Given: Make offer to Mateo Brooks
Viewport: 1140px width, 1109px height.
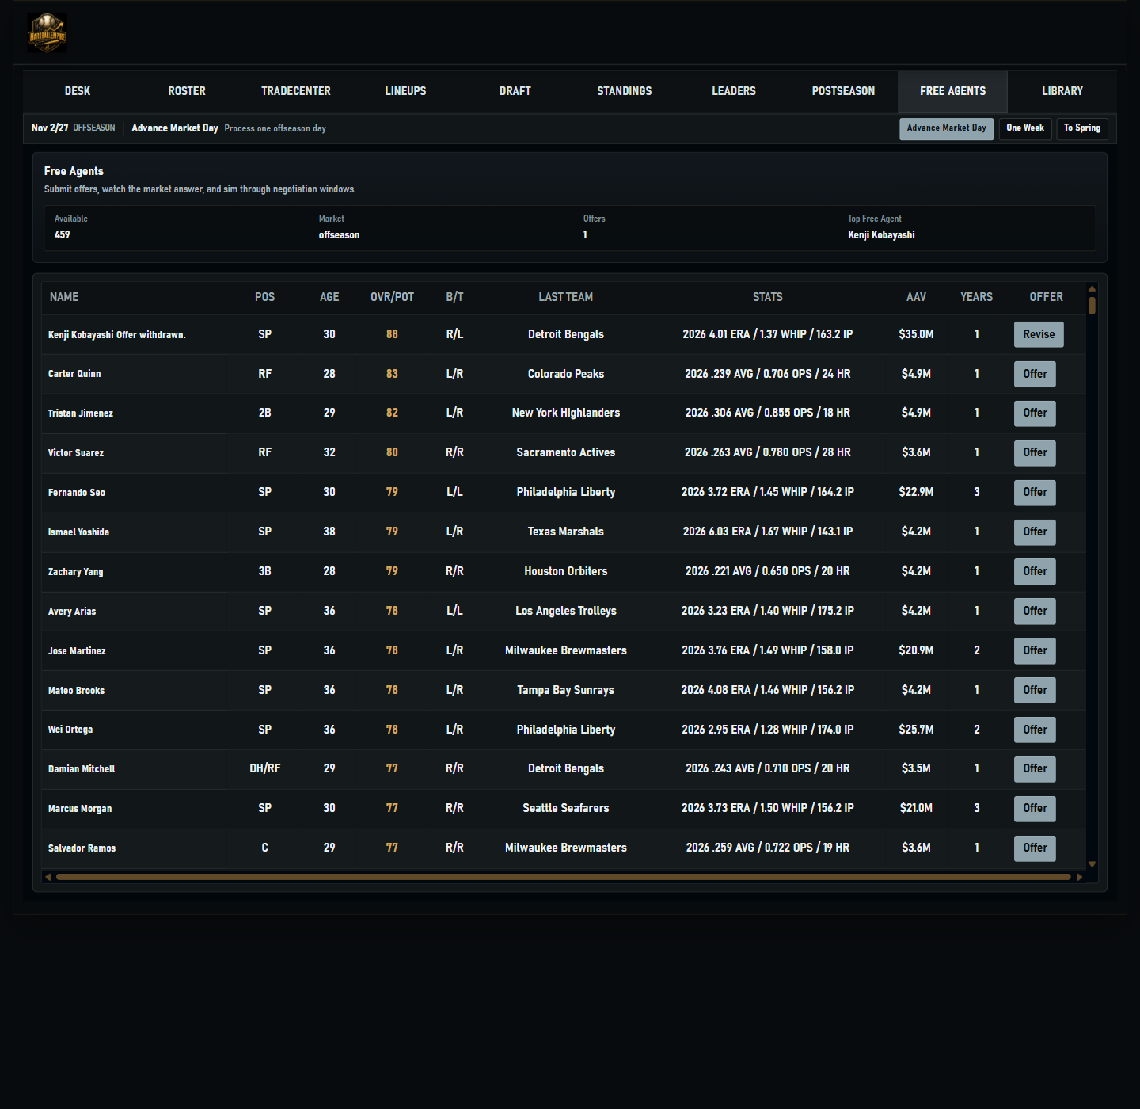Looking at the screenshot, I should (x=1035, y=690).
